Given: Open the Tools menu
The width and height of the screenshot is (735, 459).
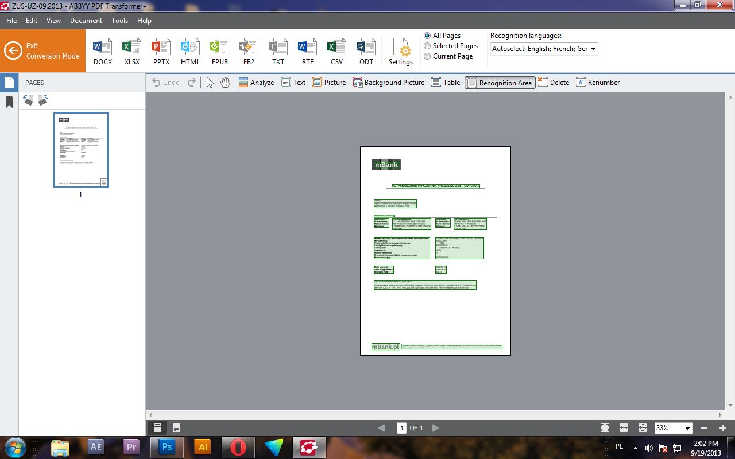Looking at the screenshot, I should tap(119, 20).
